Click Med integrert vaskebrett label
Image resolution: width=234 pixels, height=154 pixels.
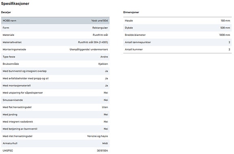[x=18, y=122]
